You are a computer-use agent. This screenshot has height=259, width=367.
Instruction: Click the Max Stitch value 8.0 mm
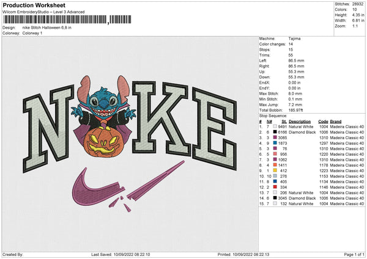click(x=295, y=93)
